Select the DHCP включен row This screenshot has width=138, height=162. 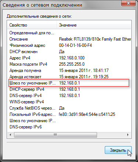point(69,52)
